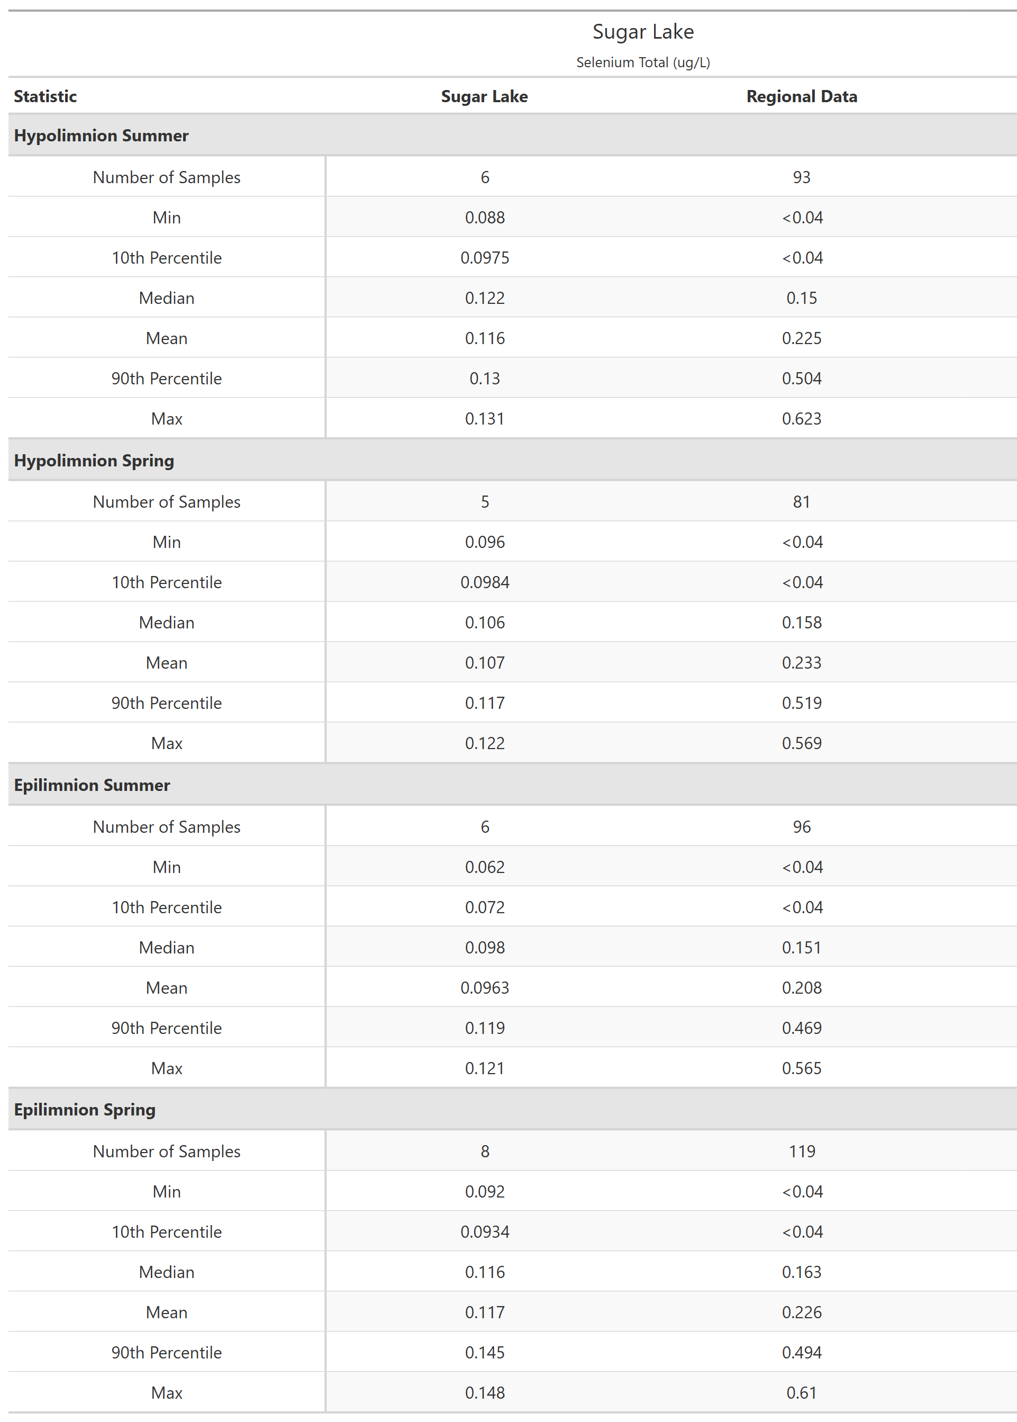Image resolution: width=1017 pixels, height=1422 pixels.
Task: Select the 0.0984 10th percentile cell
Action: pyautogui.click(x=484, y=582)
